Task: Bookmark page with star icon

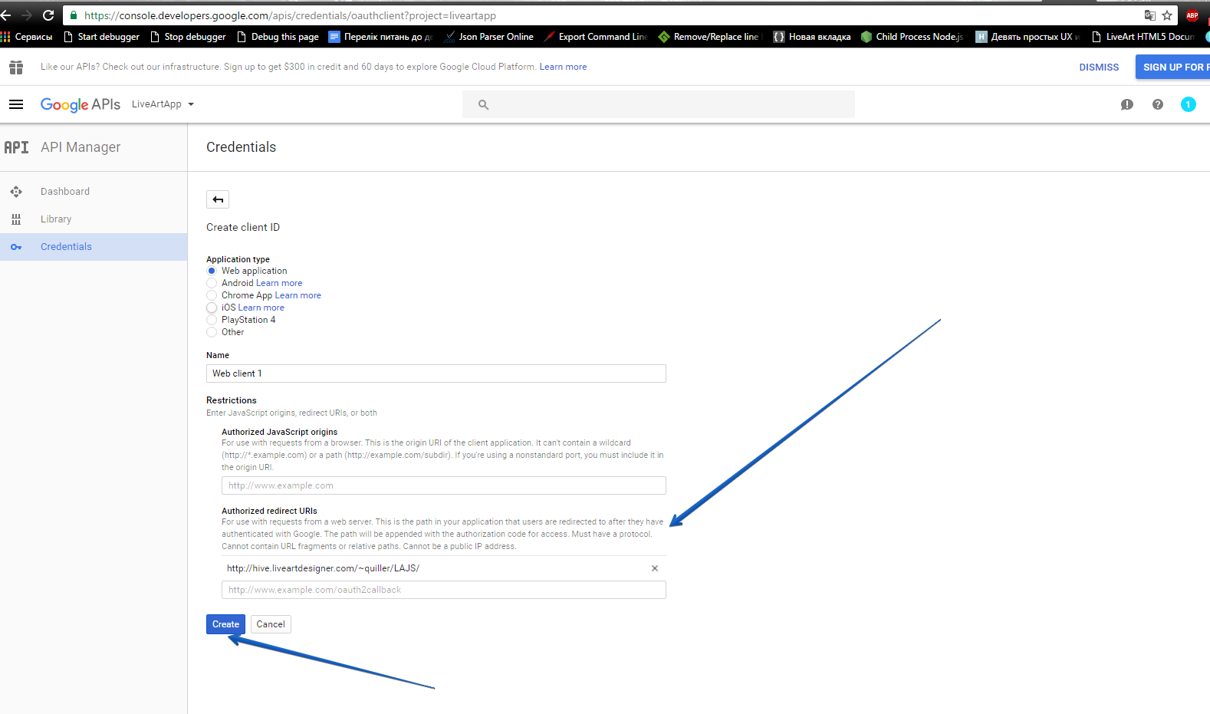Action: [x=1167, y=15]
